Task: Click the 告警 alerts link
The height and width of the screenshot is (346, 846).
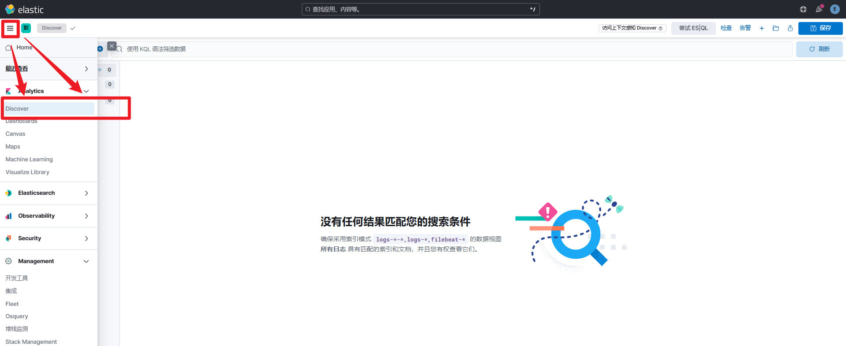Action: point(745,28)
